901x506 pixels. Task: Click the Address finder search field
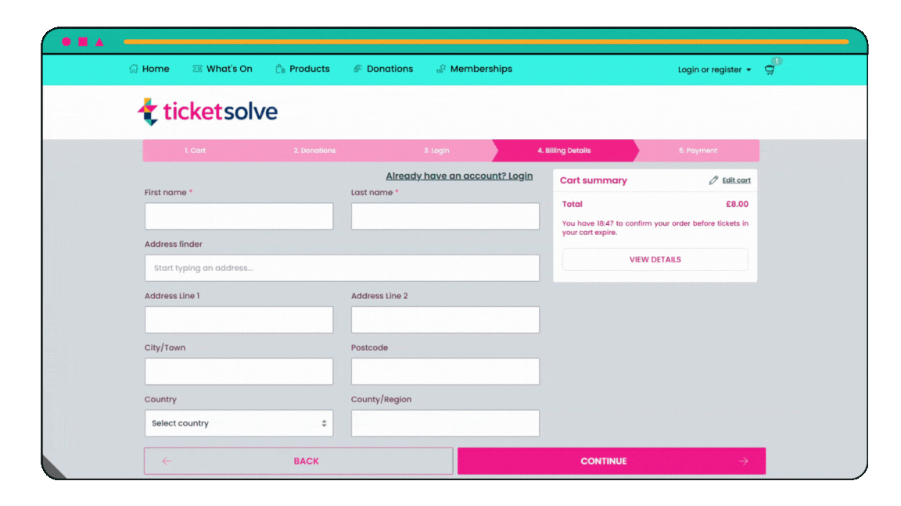click(342, 268)
